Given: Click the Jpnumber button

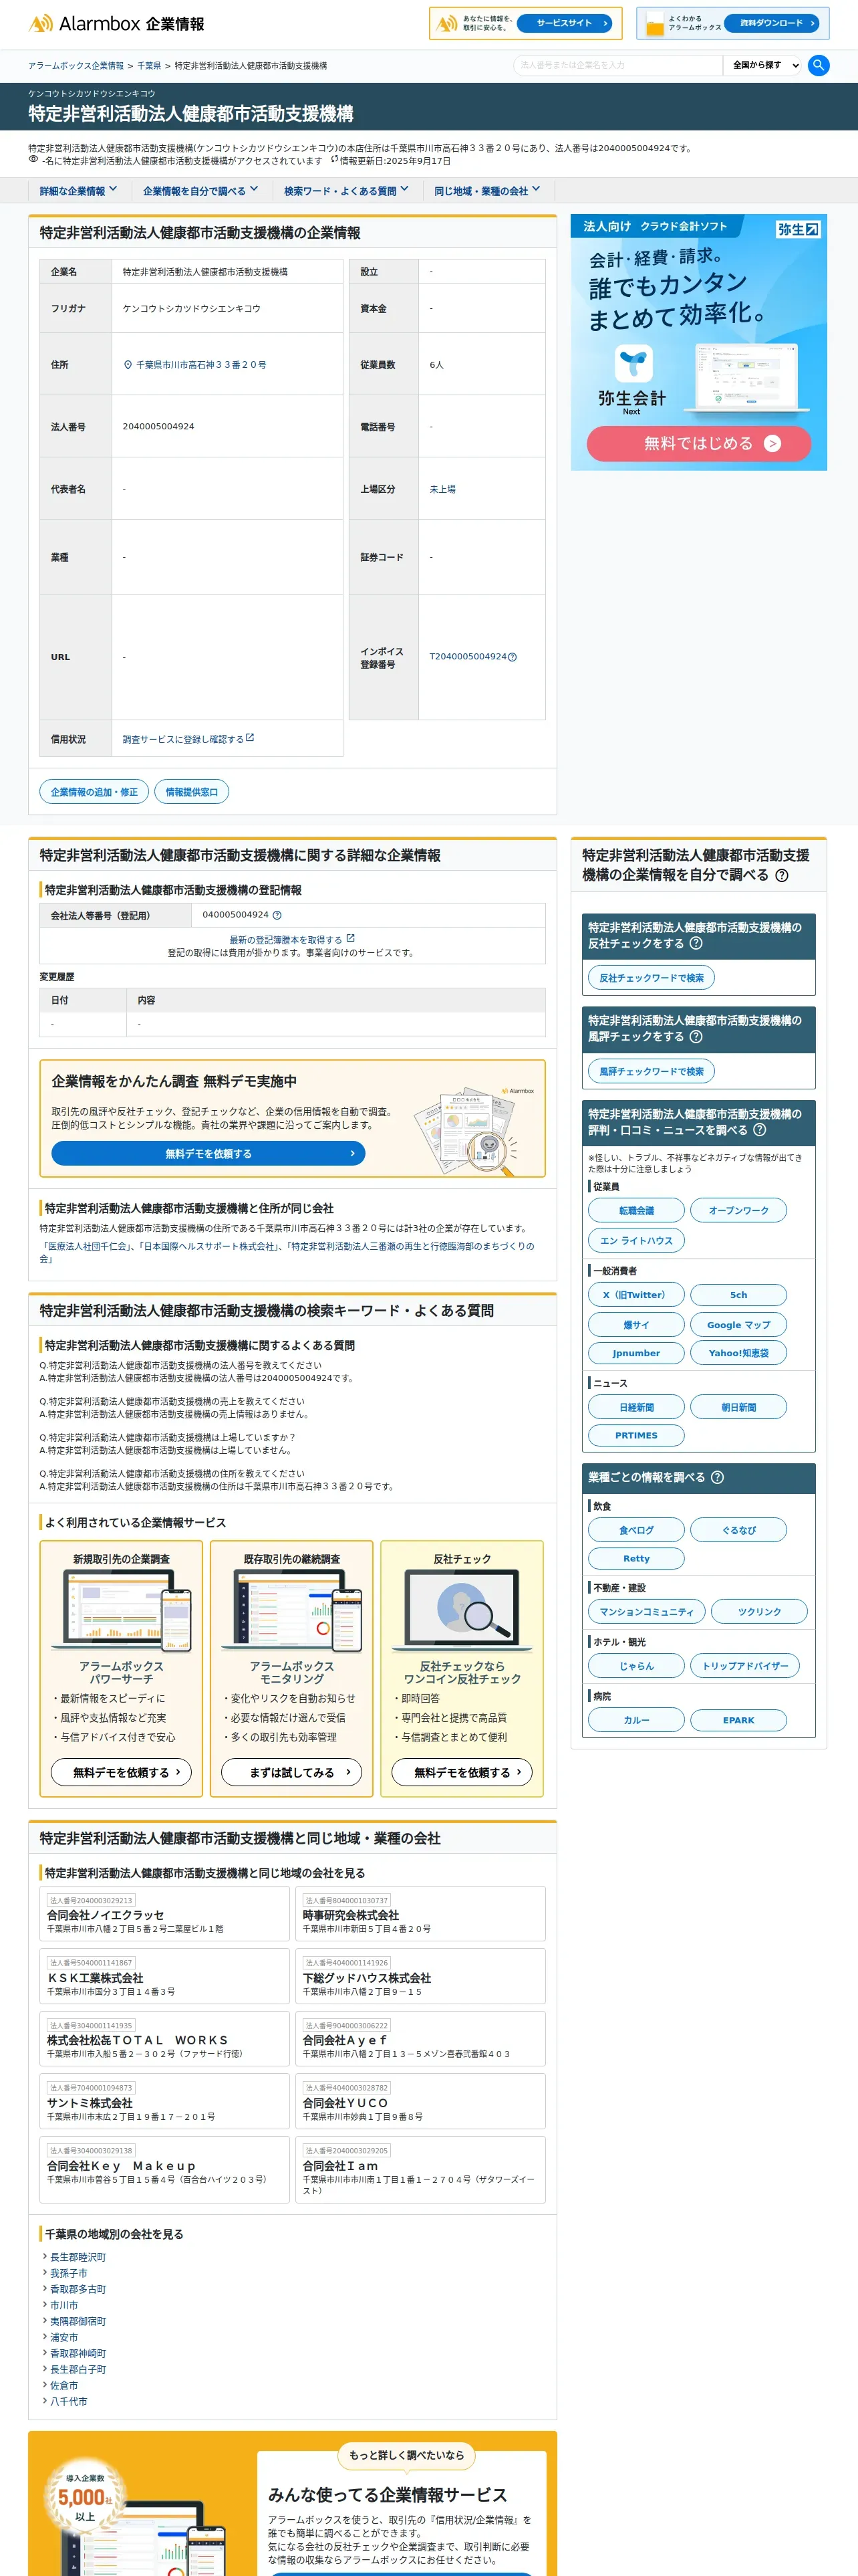Looking at the screenshot, I should (x=636, y=1353).
